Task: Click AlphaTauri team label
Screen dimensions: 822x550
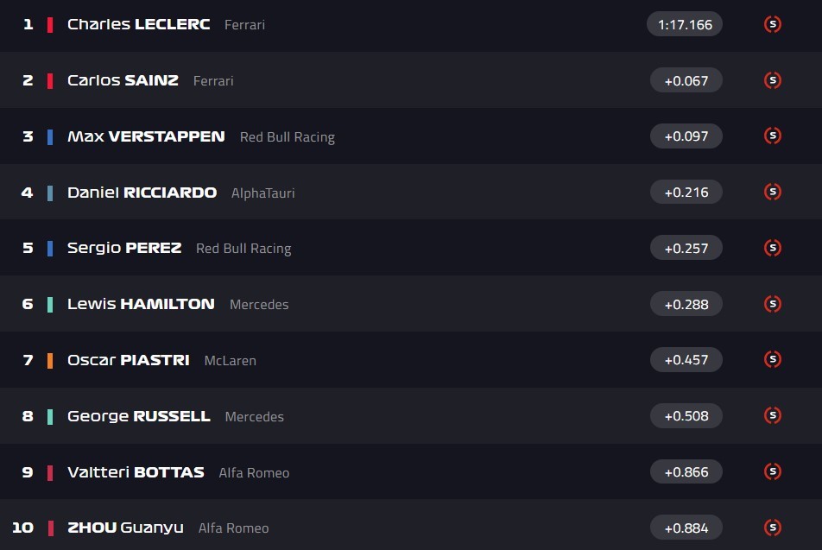Action: point(262,193)
